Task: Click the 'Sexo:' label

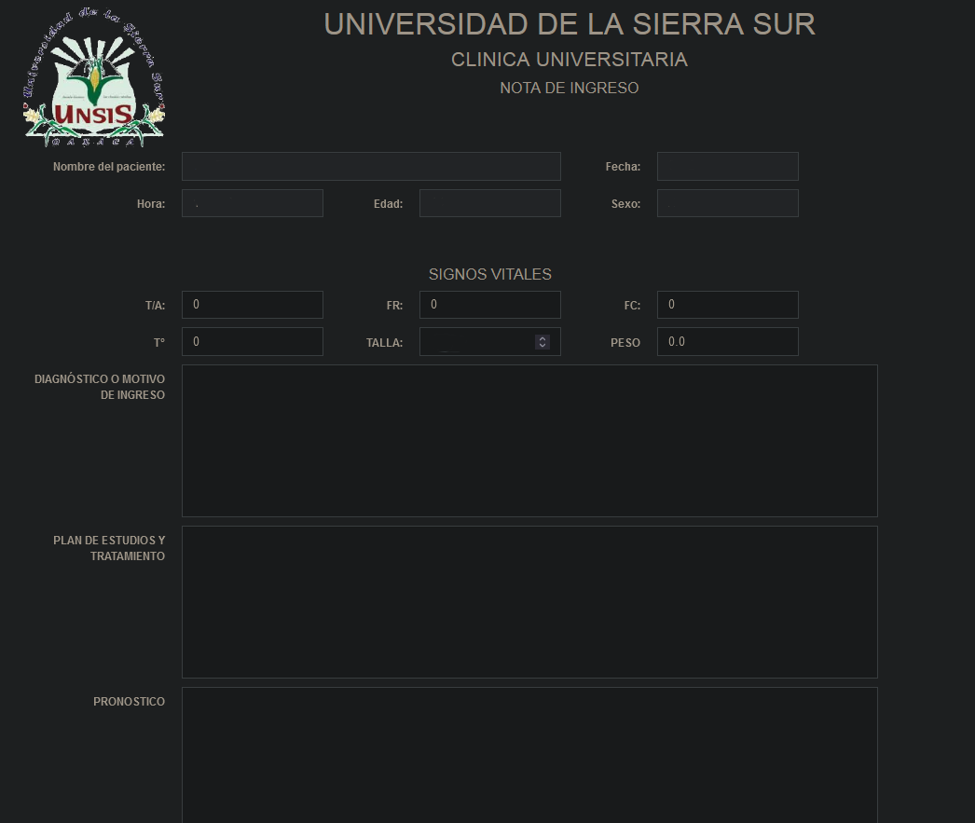Action: pos(625,204)
